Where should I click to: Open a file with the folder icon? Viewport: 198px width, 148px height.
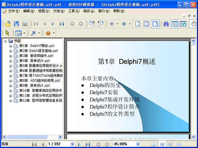tap(8, 24)
